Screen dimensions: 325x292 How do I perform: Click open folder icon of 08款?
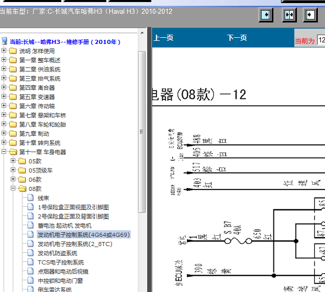22,188
